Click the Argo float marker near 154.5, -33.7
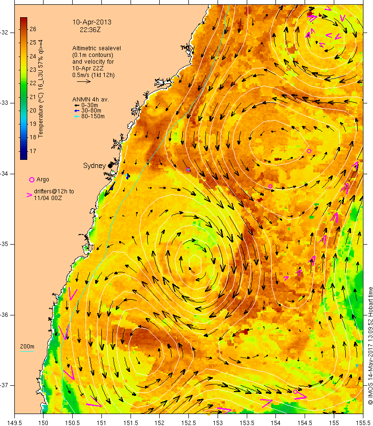The image size is (373, 426). coord(309,151)
